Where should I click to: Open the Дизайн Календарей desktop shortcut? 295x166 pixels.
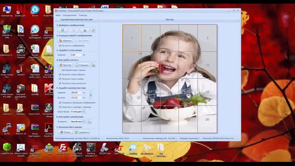35,32
